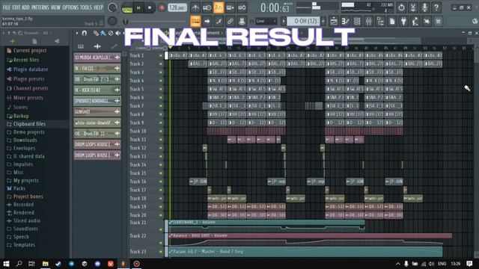The width and height of the screenshot is (479, 269).
Task: Open the Mixer view icon
Action: [369, 21]
